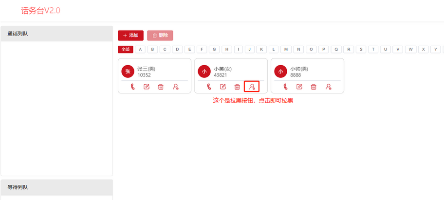Filter contacts by letter Z
Viewport: 444px width, 200px height.
(442, 49)
